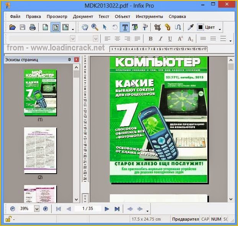The image size is (238, 226).
Task: Toggle subscript formatting
Action: point(190,39)
